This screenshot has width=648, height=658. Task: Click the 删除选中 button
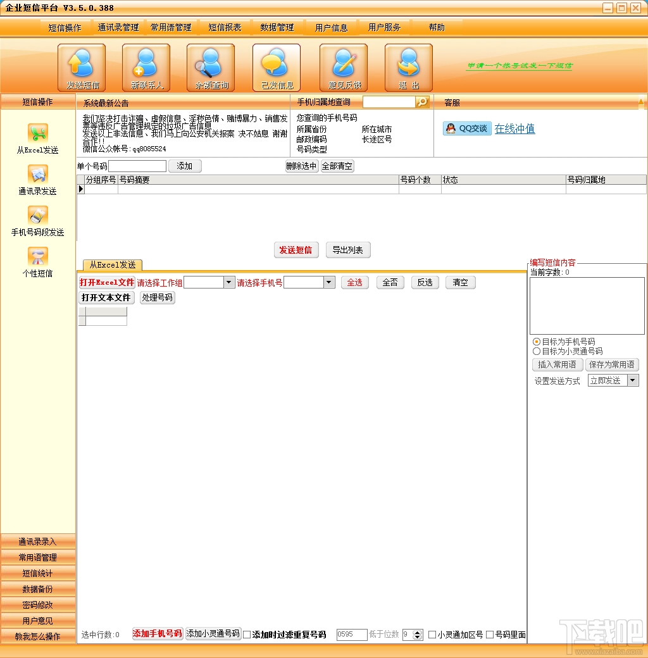pyautogui.click(x=302, y=166)
